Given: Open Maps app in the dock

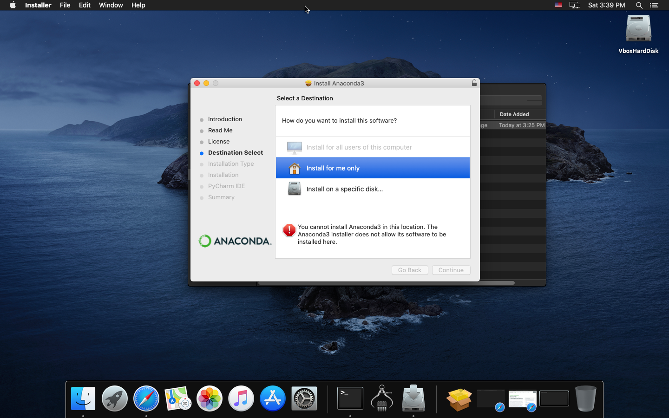Looking at the screenshot, I should [x=178, y=398].
